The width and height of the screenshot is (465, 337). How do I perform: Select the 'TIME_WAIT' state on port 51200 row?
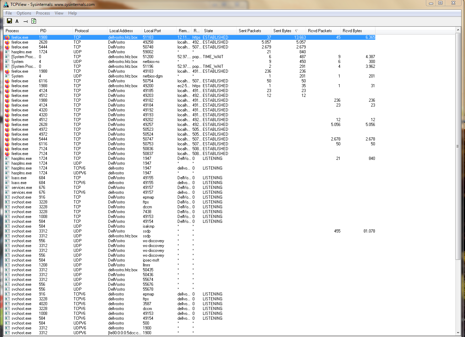pos(213,57)
